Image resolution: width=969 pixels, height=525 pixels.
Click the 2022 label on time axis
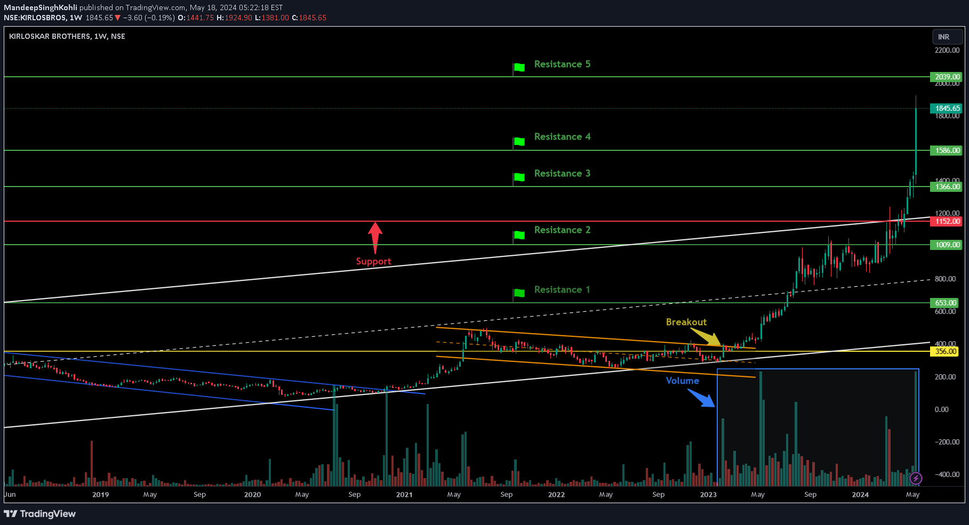(x=556, y=495)
